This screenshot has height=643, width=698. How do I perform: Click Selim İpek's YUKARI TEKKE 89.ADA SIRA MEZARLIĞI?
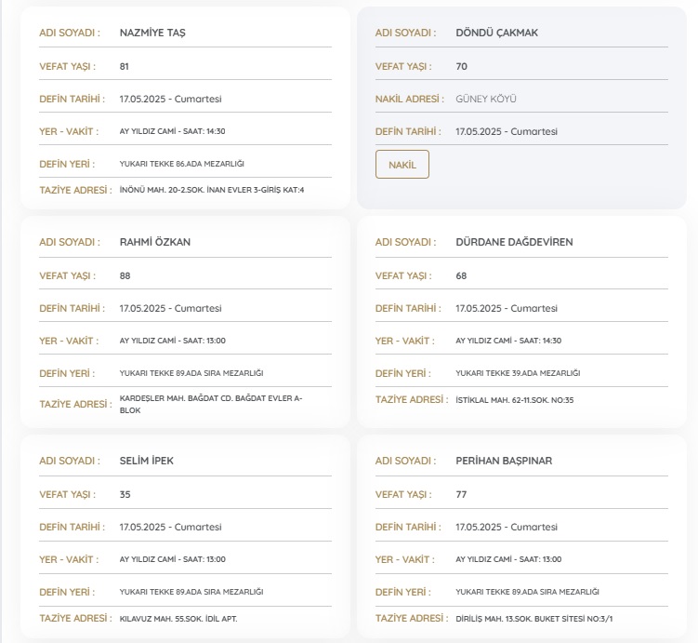[x=191, y=592]
